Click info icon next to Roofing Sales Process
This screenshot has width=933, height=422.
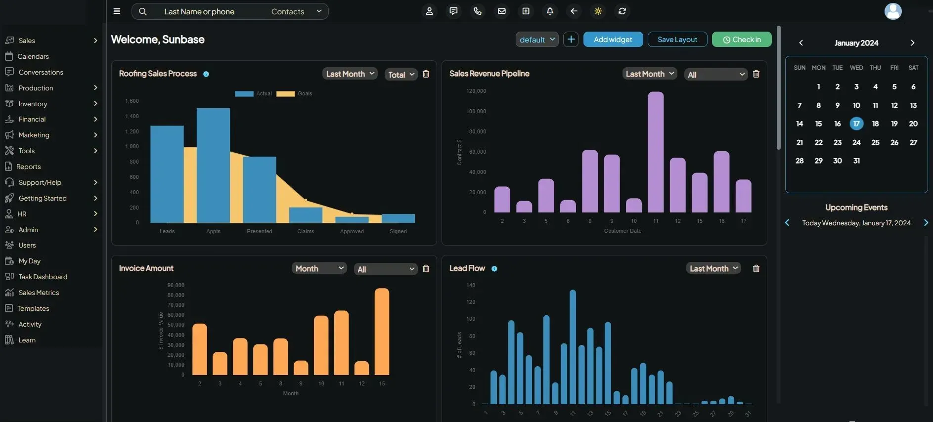(x=206, y=74)
